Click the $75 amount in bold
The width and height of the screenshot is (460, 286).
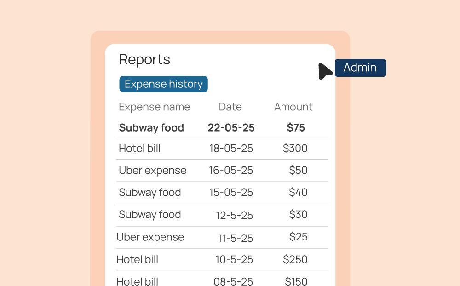(x=296, y=128)
